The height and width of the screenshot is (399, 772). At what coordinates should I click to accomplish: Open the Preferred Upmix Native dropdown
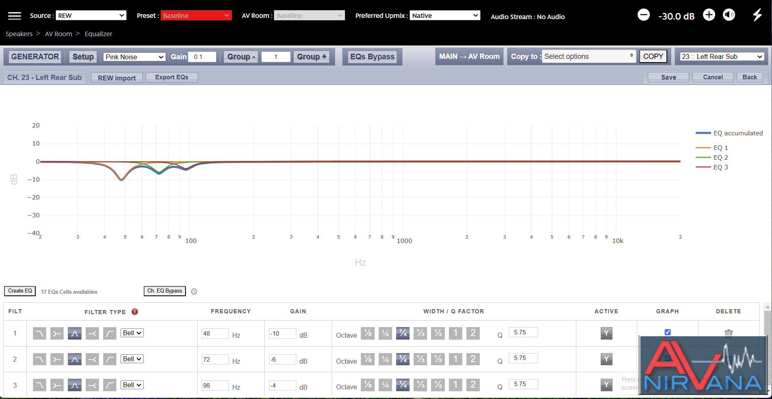(x=445, y=15)
